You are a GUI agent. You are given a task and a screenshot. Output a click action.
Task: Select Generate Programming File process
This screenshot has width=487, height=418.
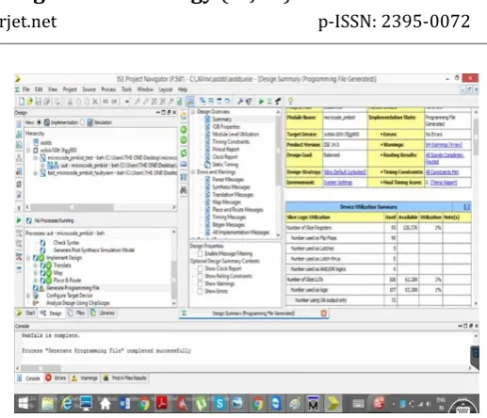click(73, 288)
